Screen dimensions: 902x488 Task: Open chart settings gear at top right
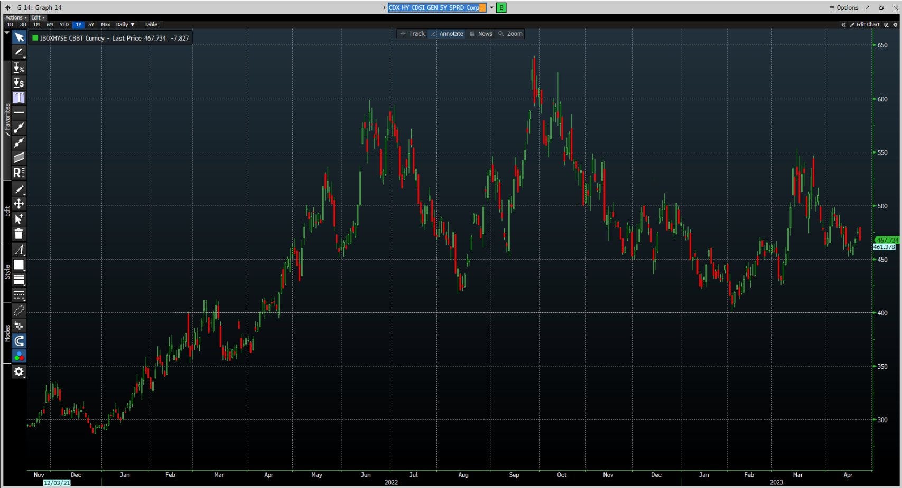pyautogui.click(x=895, y=25)
